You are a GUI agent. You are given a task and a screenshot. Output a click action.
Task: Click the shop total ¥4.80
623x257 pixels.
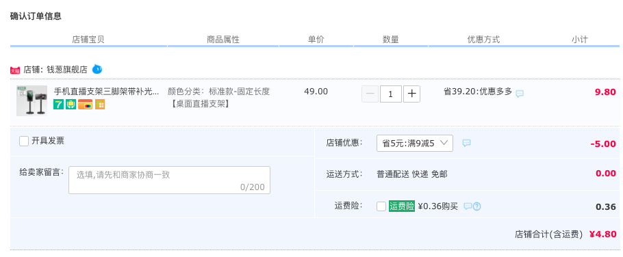click(602, 234)
